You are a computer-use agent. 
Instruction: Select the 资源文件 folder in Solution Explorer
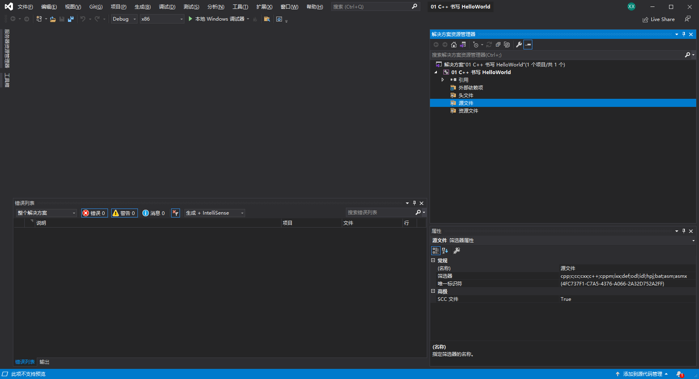pyautogui.click(x=468, y=111)
